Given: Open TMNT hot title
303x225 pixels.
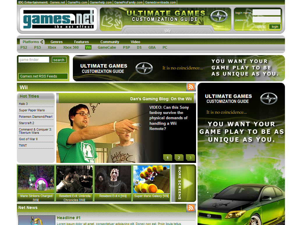Looking at the screenshot, I should point(23,145).
